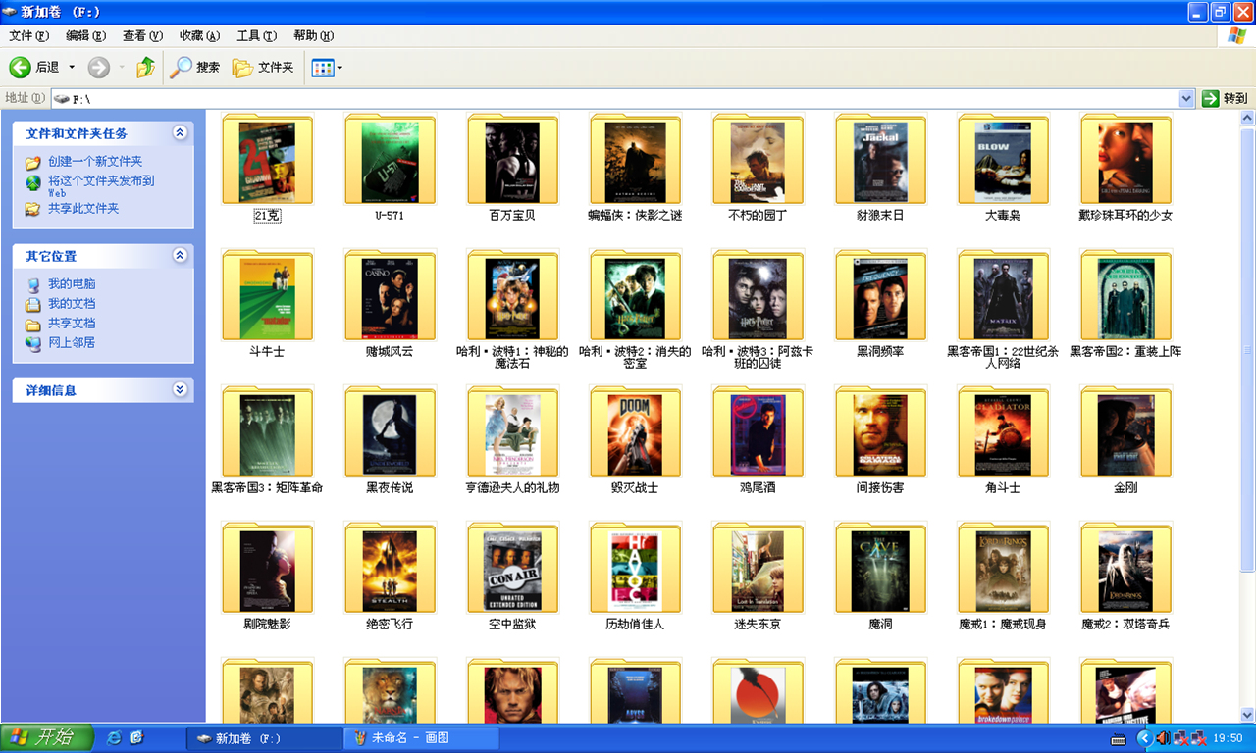Click the vertical scrollbar down arrow
The width and height of the screenshot is (1256, 753).
1247,715
